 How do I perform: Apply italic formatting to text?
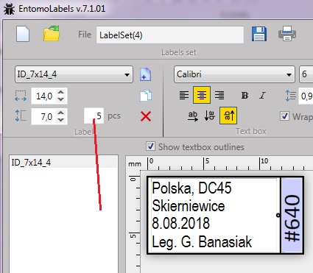click(262, 95)
